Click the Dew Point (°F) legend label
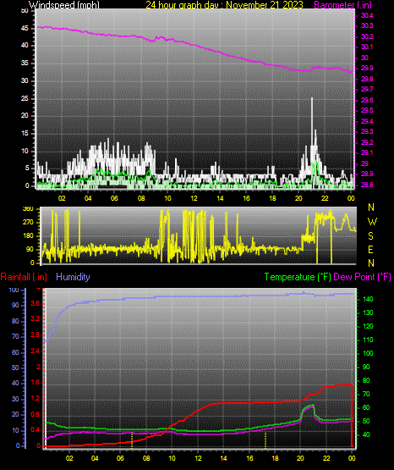Screen dimensions: 394x470 point(362,277)
